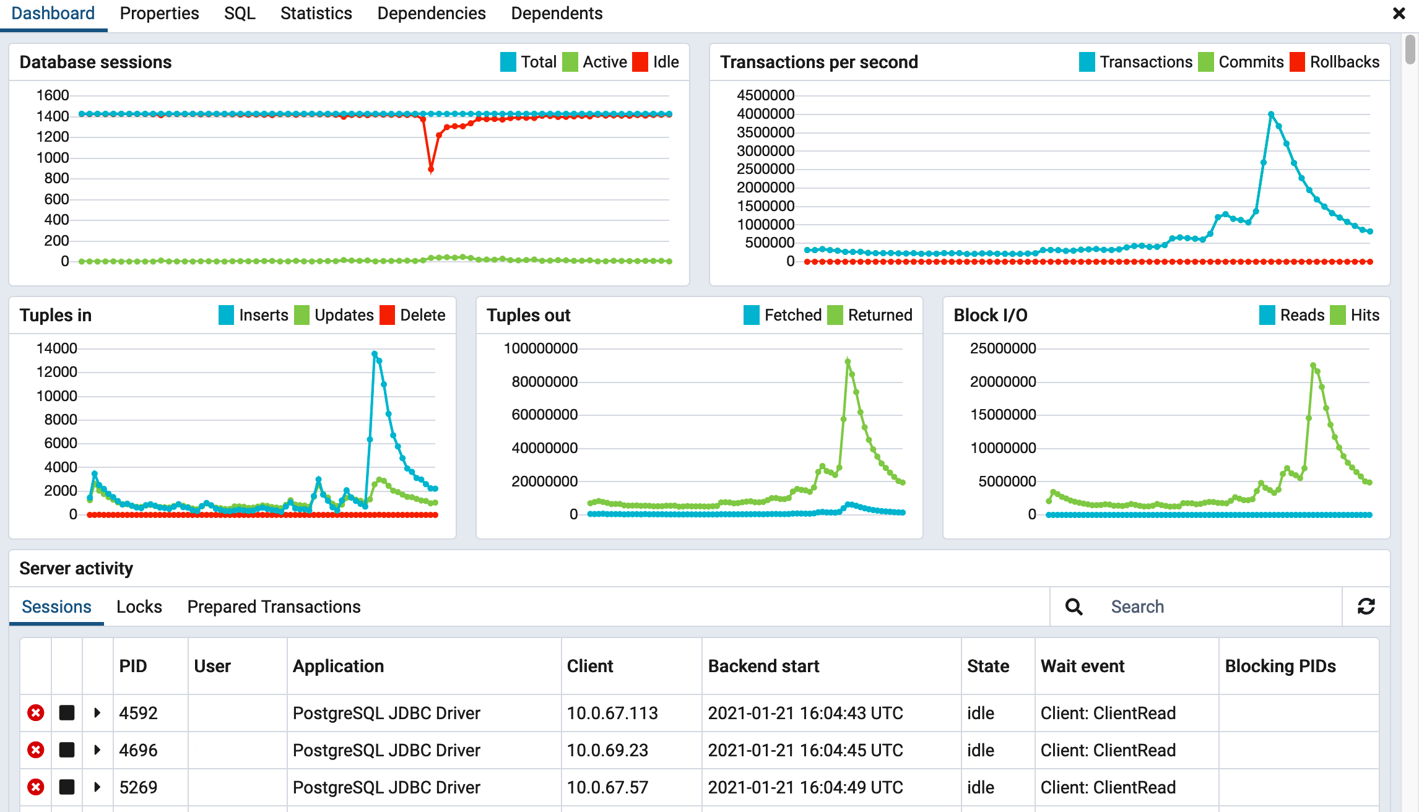Cancel active query for PID 4592
Viewport: 1419px width, 812px height.
pyautogui.click(x=67, y=713)
